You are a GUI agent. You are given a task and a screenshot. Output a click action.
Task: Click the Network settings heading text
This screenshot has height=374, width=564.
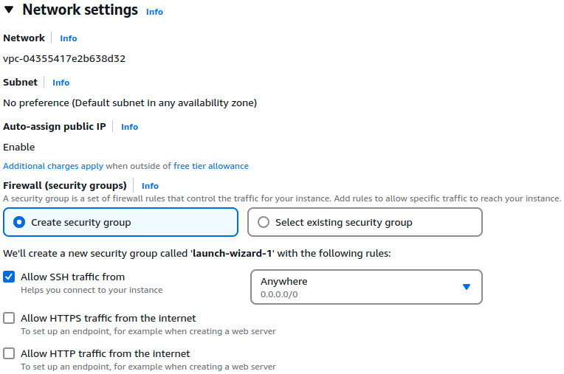(x=80, y=10)
